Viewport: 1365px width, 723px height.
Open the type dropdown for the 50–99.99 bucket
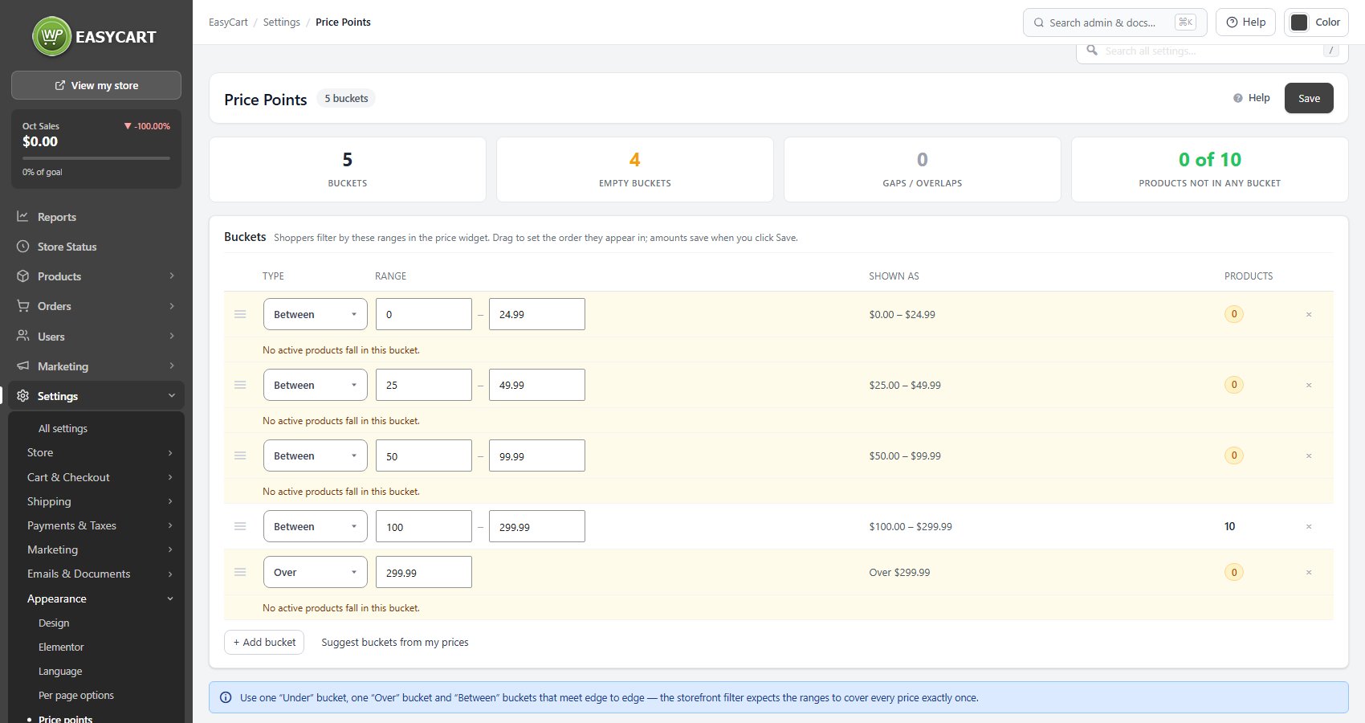316,455
